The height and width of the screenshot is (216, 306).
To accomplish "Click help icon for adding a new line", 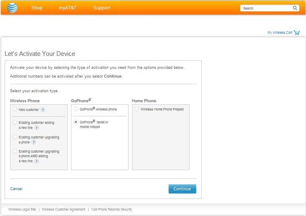I will pos(37,128).
